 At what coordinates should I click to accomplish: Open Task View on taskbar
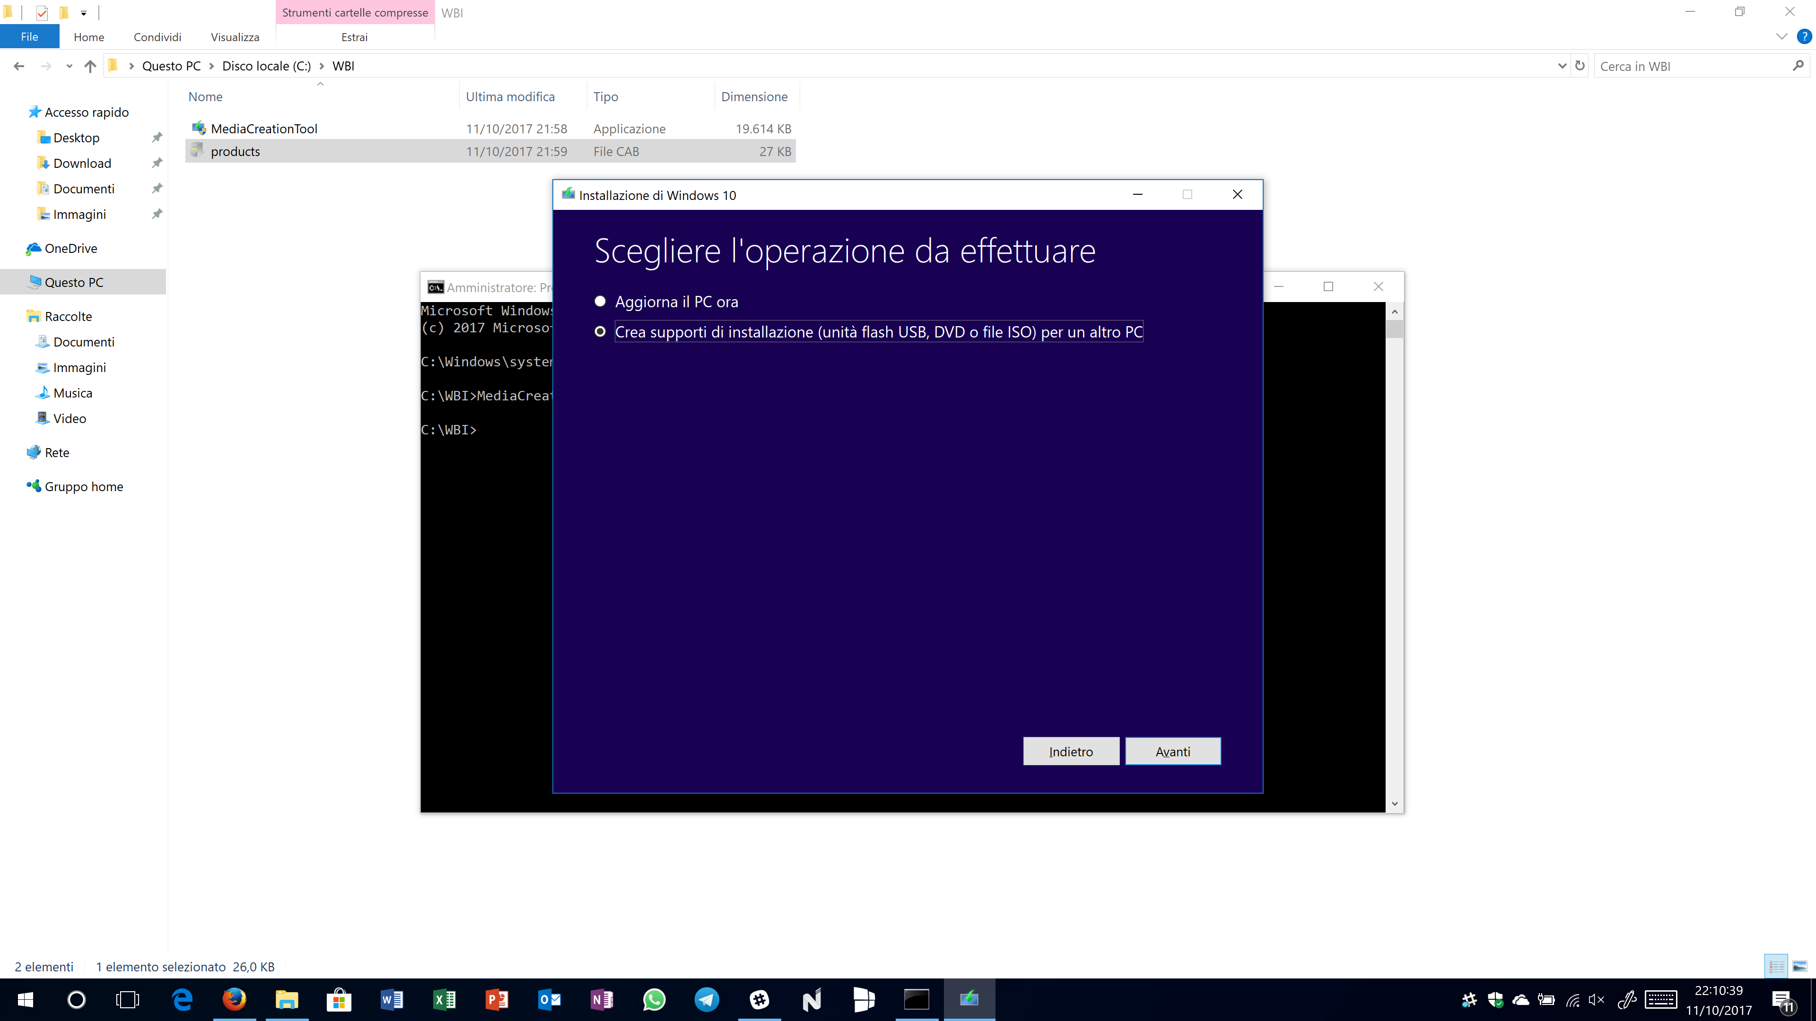[128, 999]
